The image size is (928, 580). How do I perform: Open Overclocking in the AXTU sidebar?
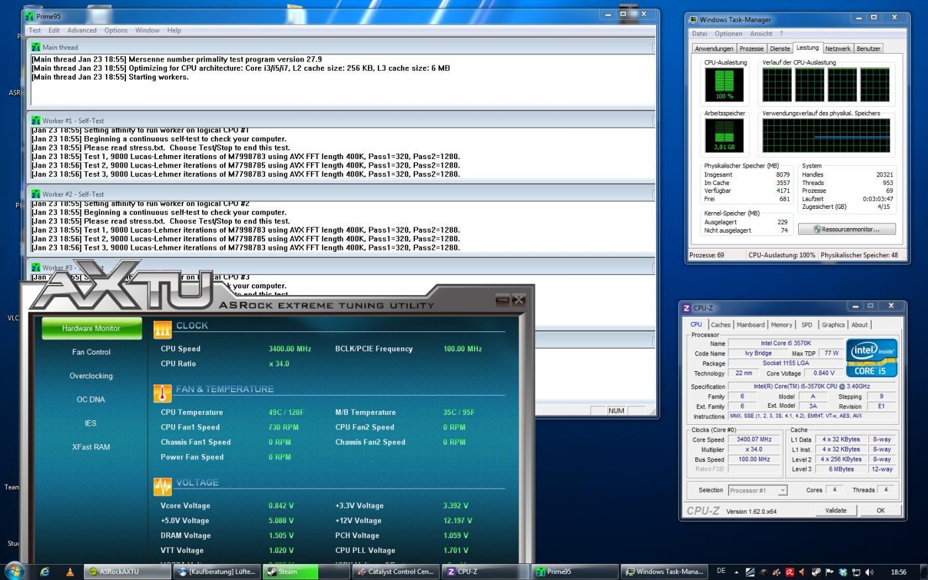tap(91, 376)
